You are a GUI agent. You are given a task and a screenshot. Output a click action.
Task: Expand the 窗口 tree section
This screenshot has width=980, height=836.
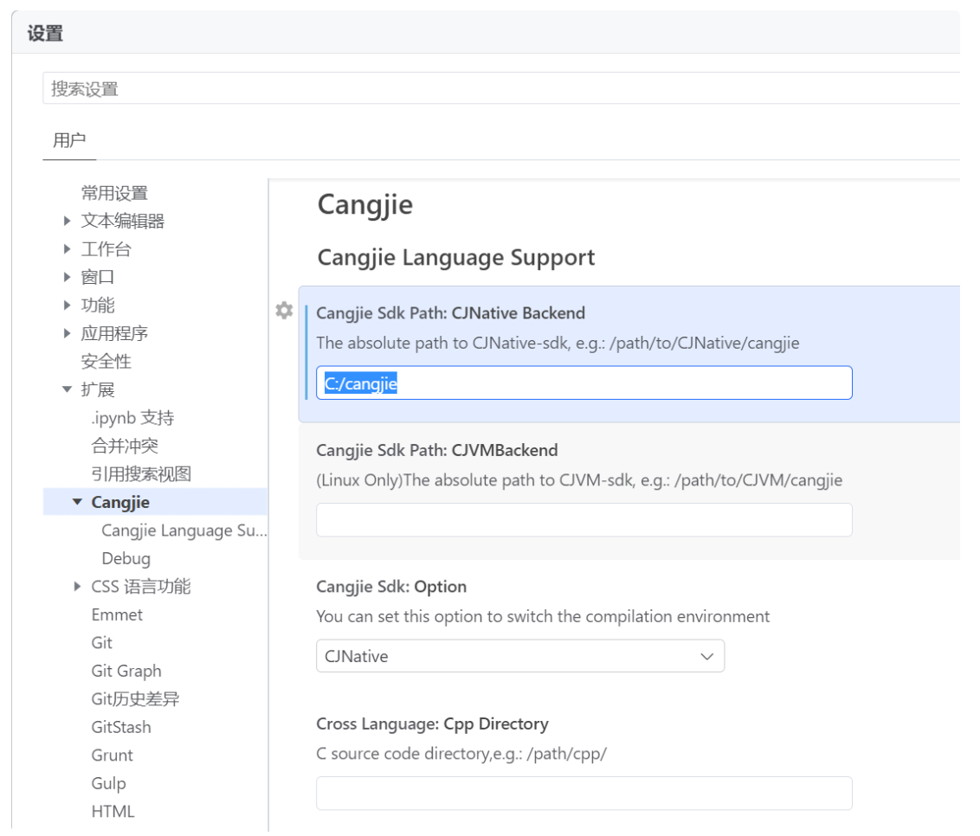(x=68, y=277)
